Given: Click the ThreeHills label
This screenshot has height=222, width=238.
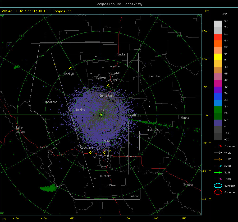Looking at the screenshot, I should [x=133, y=115].
